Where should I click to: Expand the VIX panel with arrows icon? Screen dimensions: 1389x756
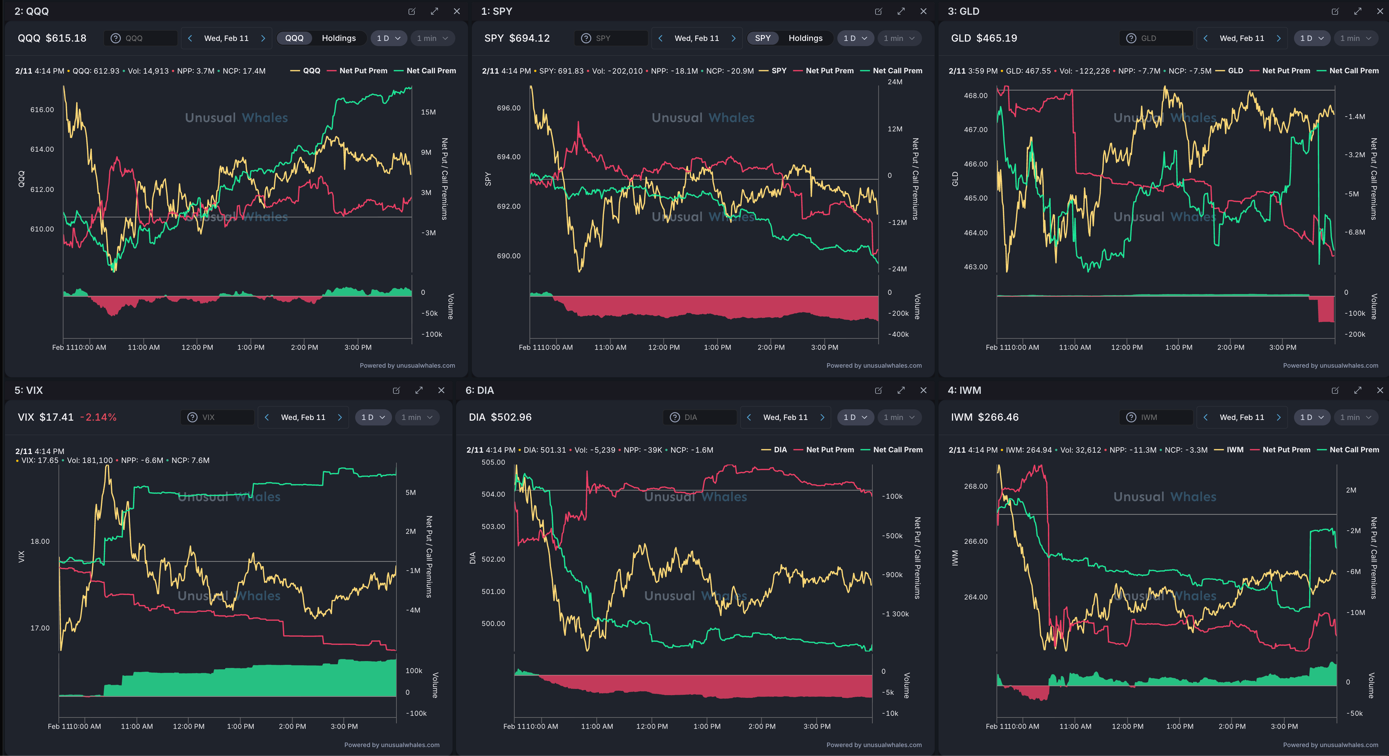pos(419,390)
